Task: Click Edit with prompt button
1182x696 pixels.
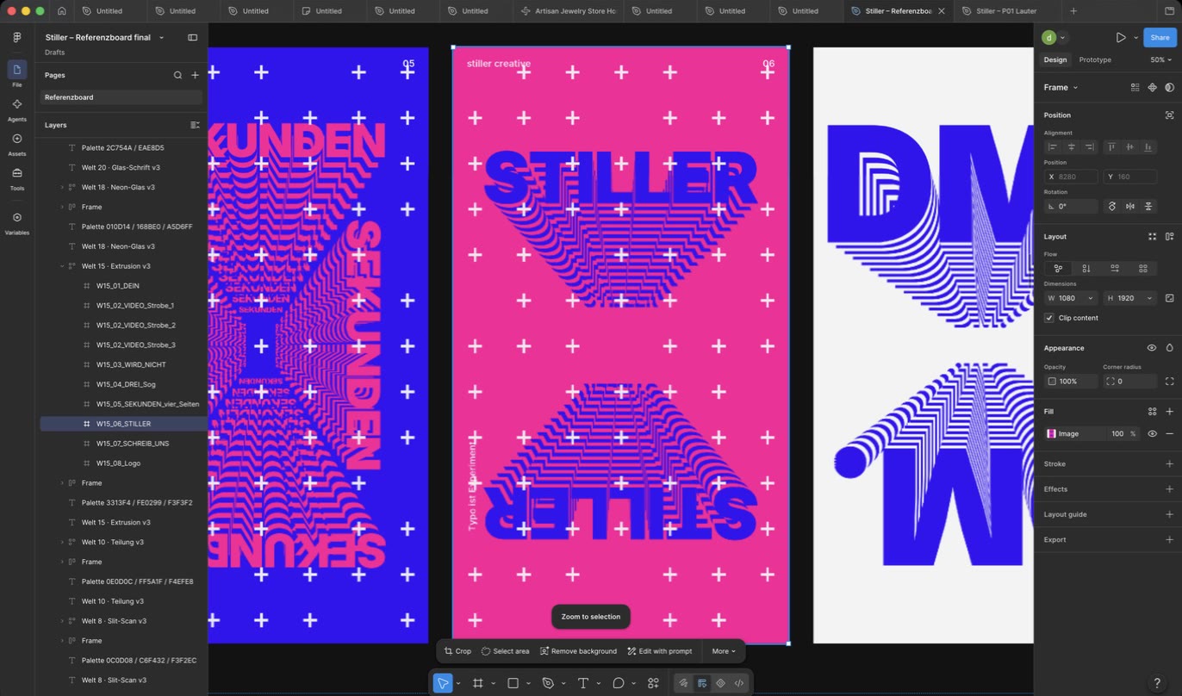Action: 660,651
